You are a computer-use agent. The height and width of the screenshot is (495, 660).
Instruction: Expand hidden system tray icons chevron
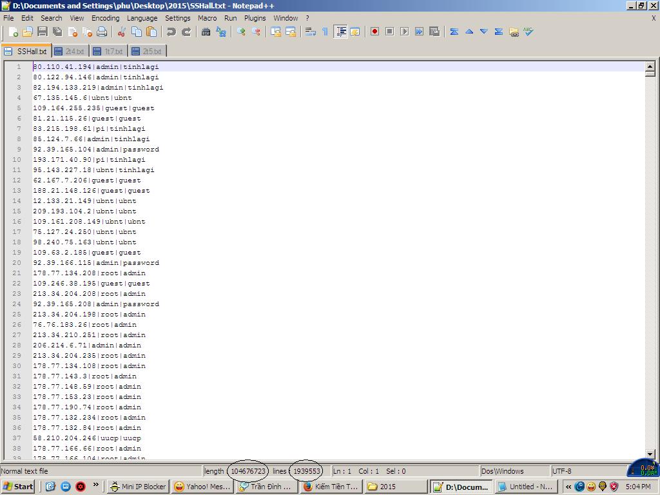[x=568, y=487]
